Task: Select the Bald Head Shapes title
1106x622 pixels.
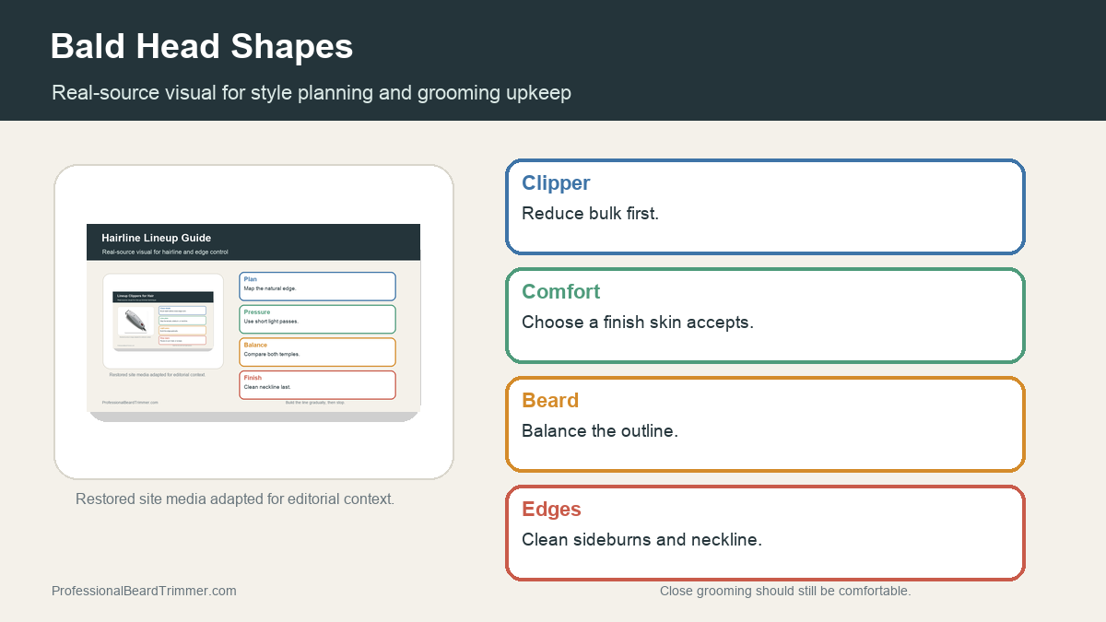Action: (x=202, y=46)
